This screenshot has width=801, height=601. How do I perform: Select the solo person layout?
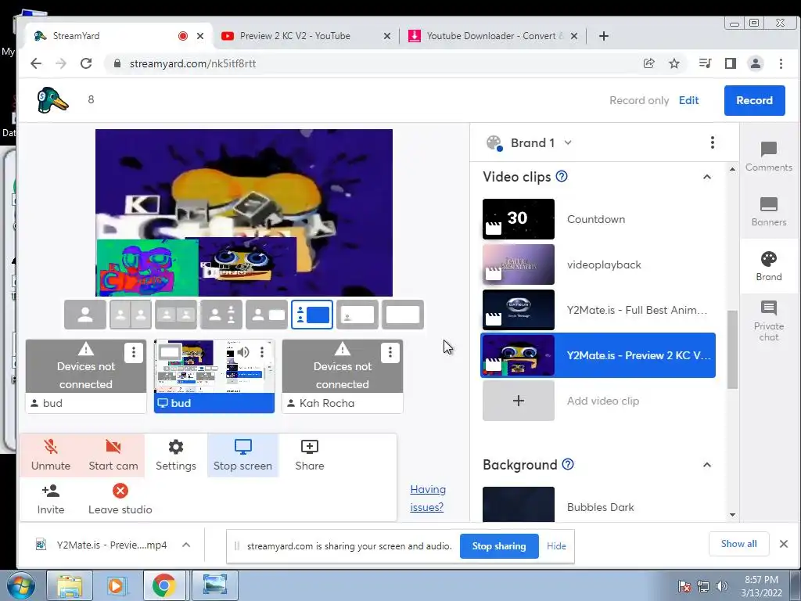click(85, 315)
